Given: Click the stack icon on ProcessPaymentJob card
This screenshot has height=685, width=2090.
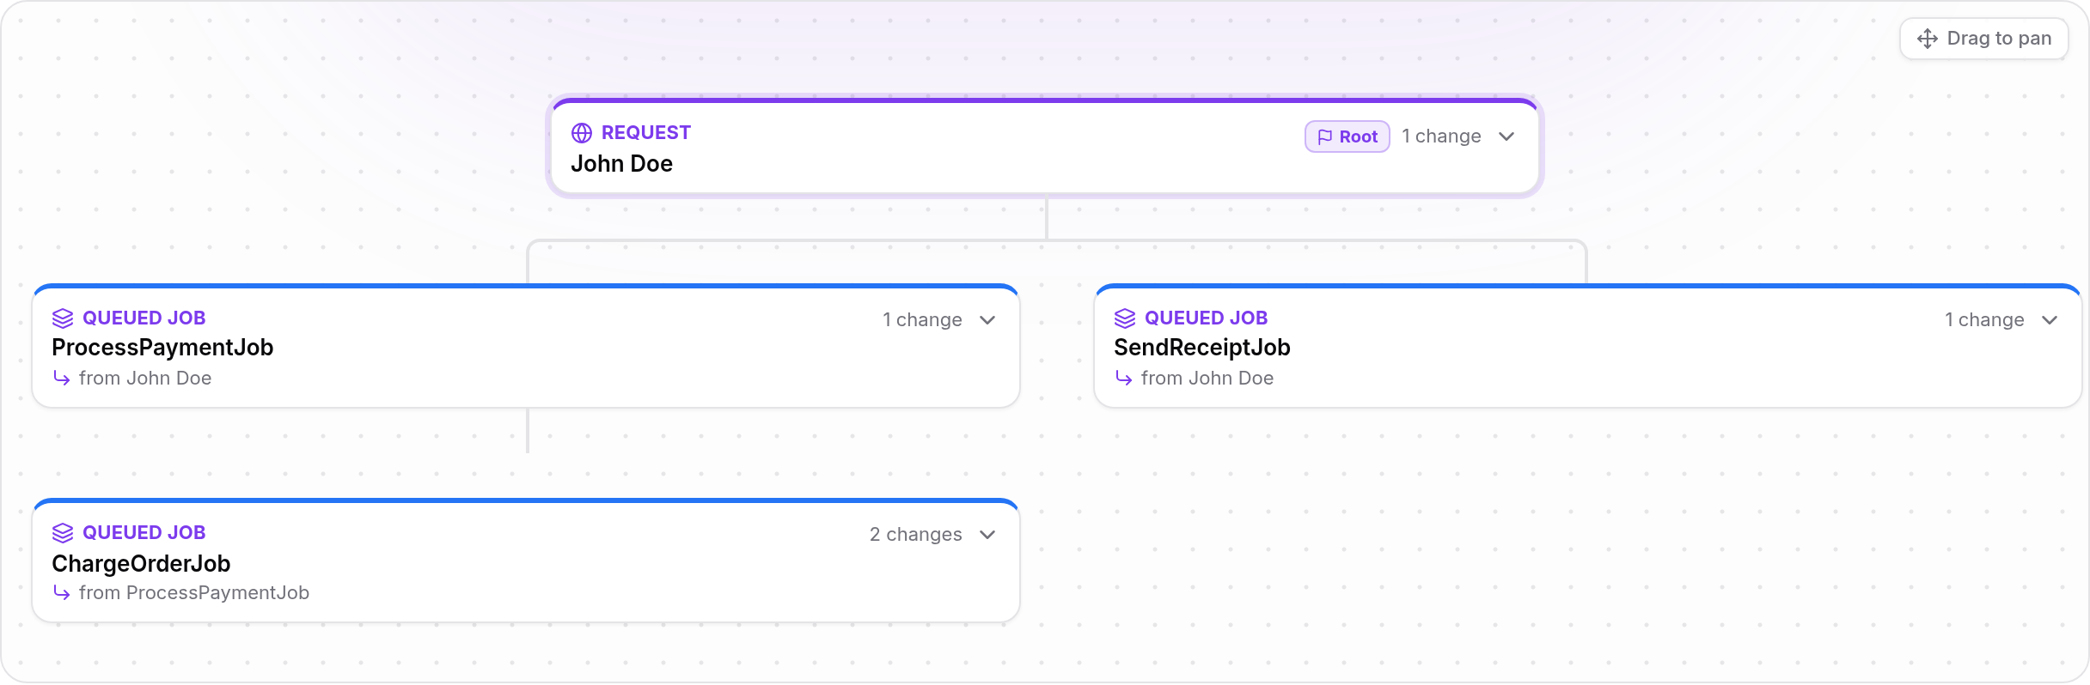Looking at the screenshot, I should coord(63,318).
